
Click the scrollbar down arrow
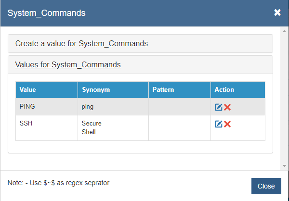pyautogui.click(x=284, y=166)
